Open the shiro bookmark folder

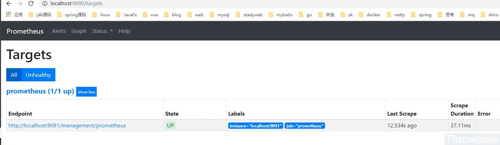pos(489,15)
